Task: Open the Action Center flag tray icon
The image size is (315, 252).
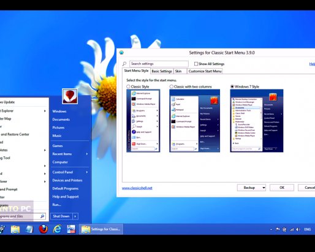Action: (x=278, y=229)
